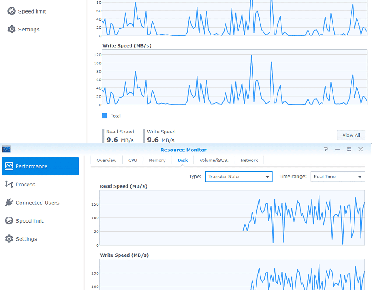Click the help question mark icon
Viewport: 372px width, 290px height.
[x=326, y=150]
